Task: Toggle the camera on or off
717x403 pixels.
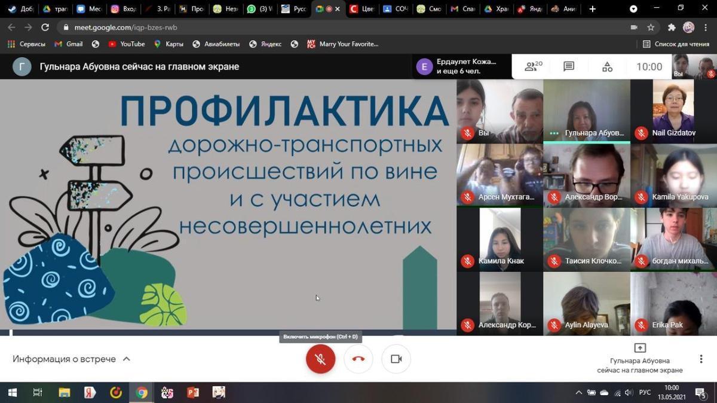Action: pos(396,359)
